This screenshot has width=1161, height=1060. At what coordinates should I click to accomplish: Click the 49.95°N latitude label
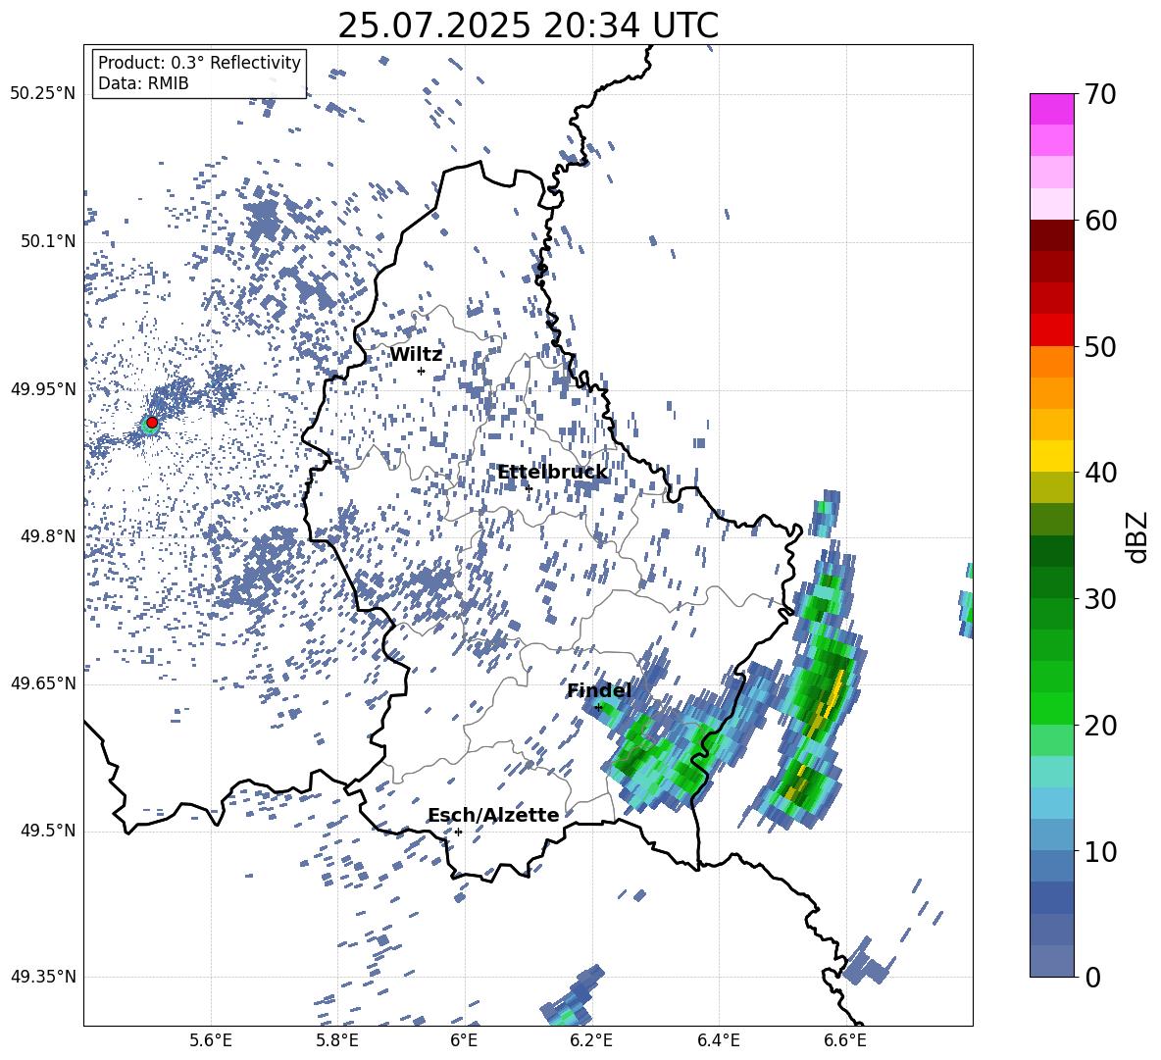(43, 389)
